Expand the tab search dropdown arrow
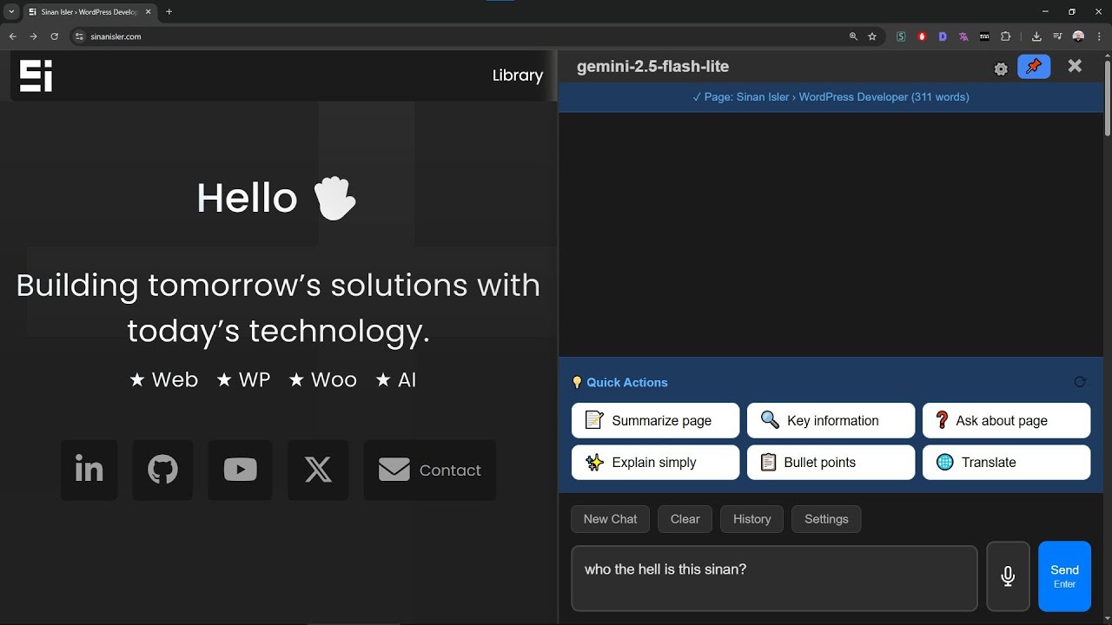This screenshot has width=1112, height=625. 11,12
